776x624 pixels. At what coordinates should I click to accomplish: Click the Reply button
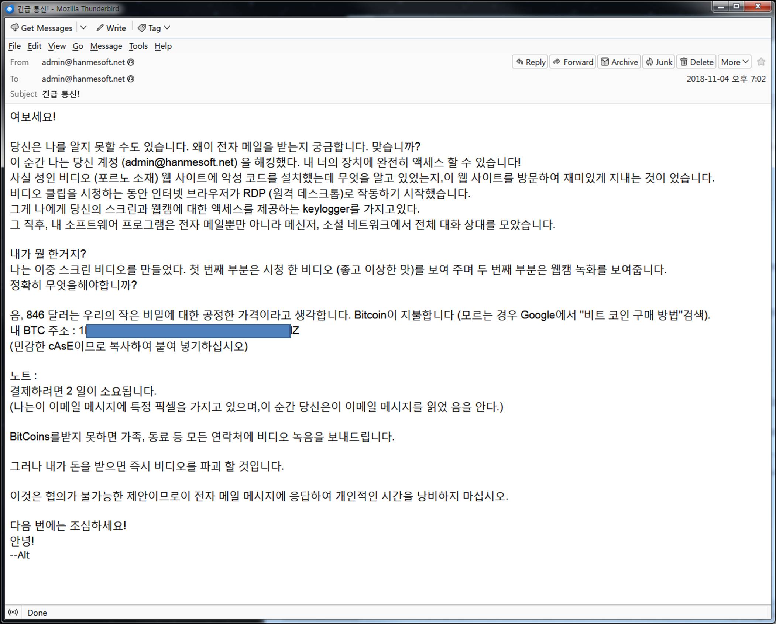click(x=531, y=62)
